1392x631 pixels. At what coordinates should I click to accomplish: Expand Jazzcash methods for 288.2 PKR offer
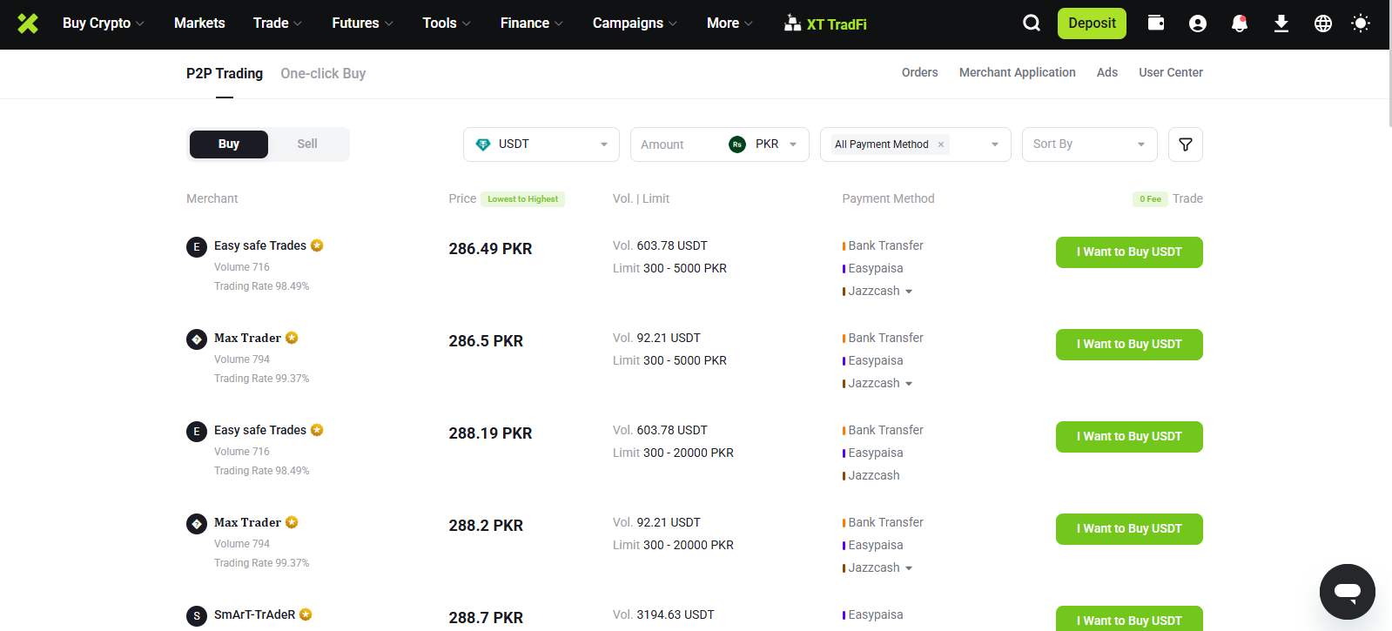[x=909, y=568]
